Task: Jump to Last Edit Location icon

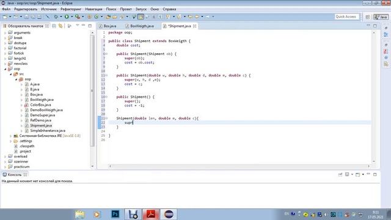Action: (190, 16)
